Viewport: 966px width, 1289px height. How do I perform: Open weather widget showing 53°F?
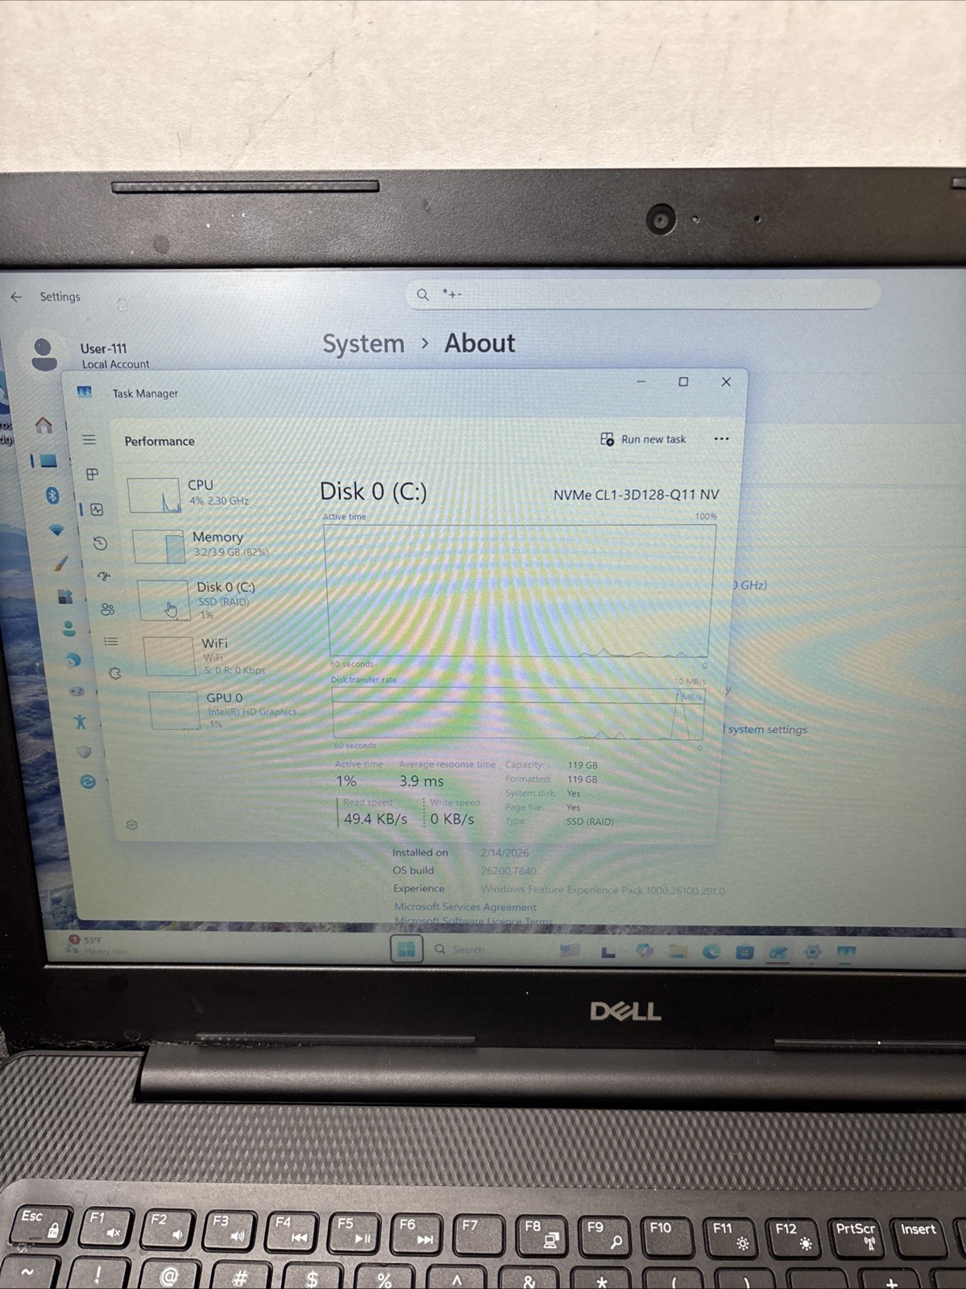[97, 945]
